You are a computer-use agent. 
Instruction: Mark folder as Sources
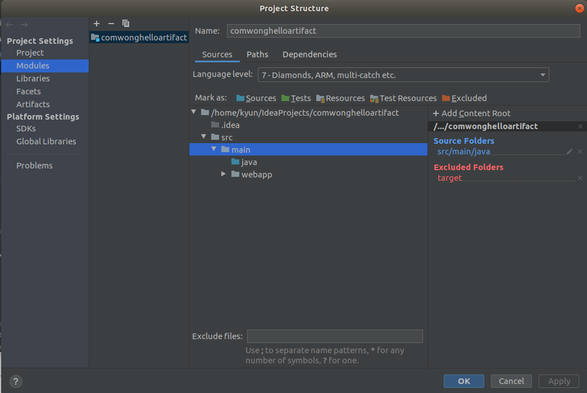point(256,98)
